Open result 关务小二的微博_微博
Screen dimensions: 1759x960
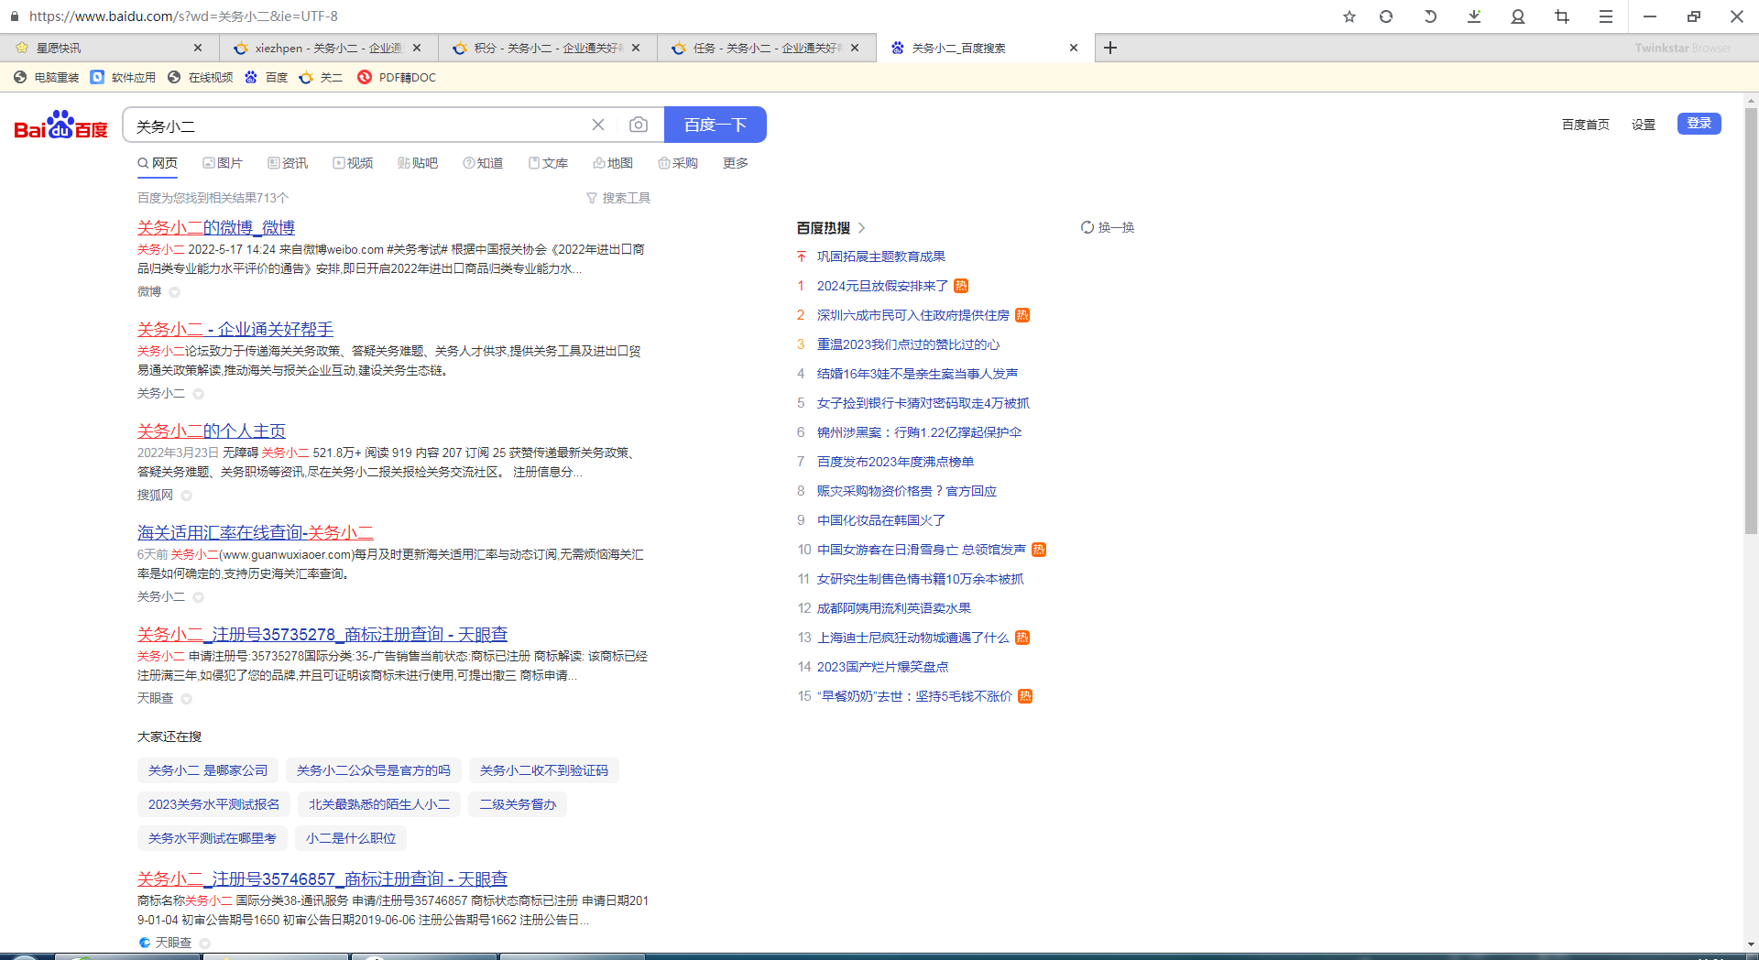tap(216, 227)
